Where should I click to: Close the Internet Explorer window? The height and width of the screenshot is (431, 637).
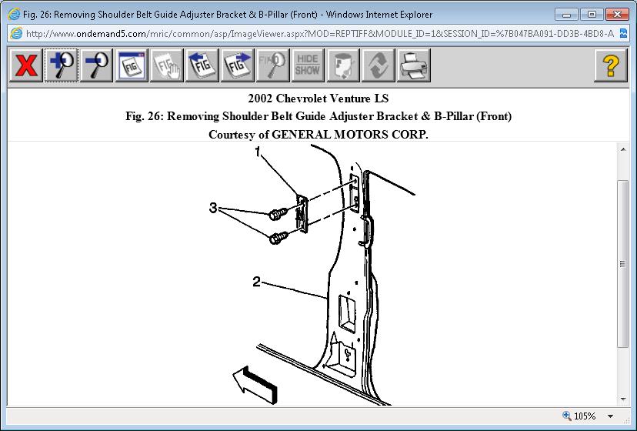[617, 15]
